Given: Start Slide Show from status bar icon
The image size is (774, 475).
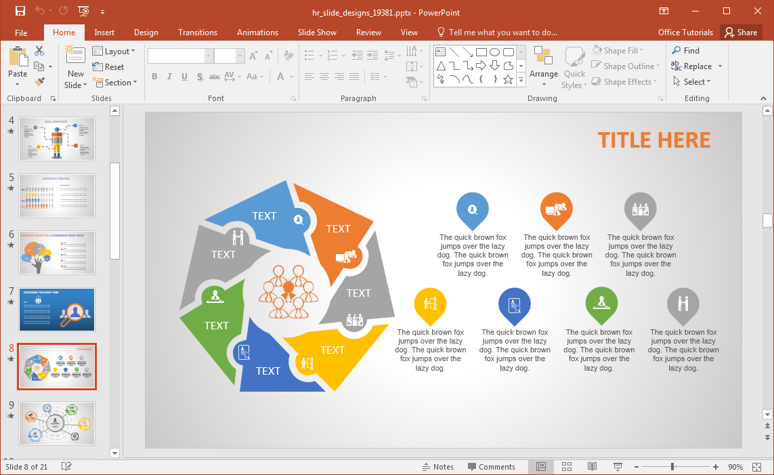Looking at the screenshot, I should coord(618,467).
